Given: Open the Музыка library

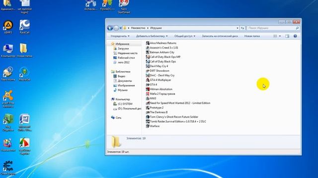Looking at the screenshot, I should click(123, 90).
